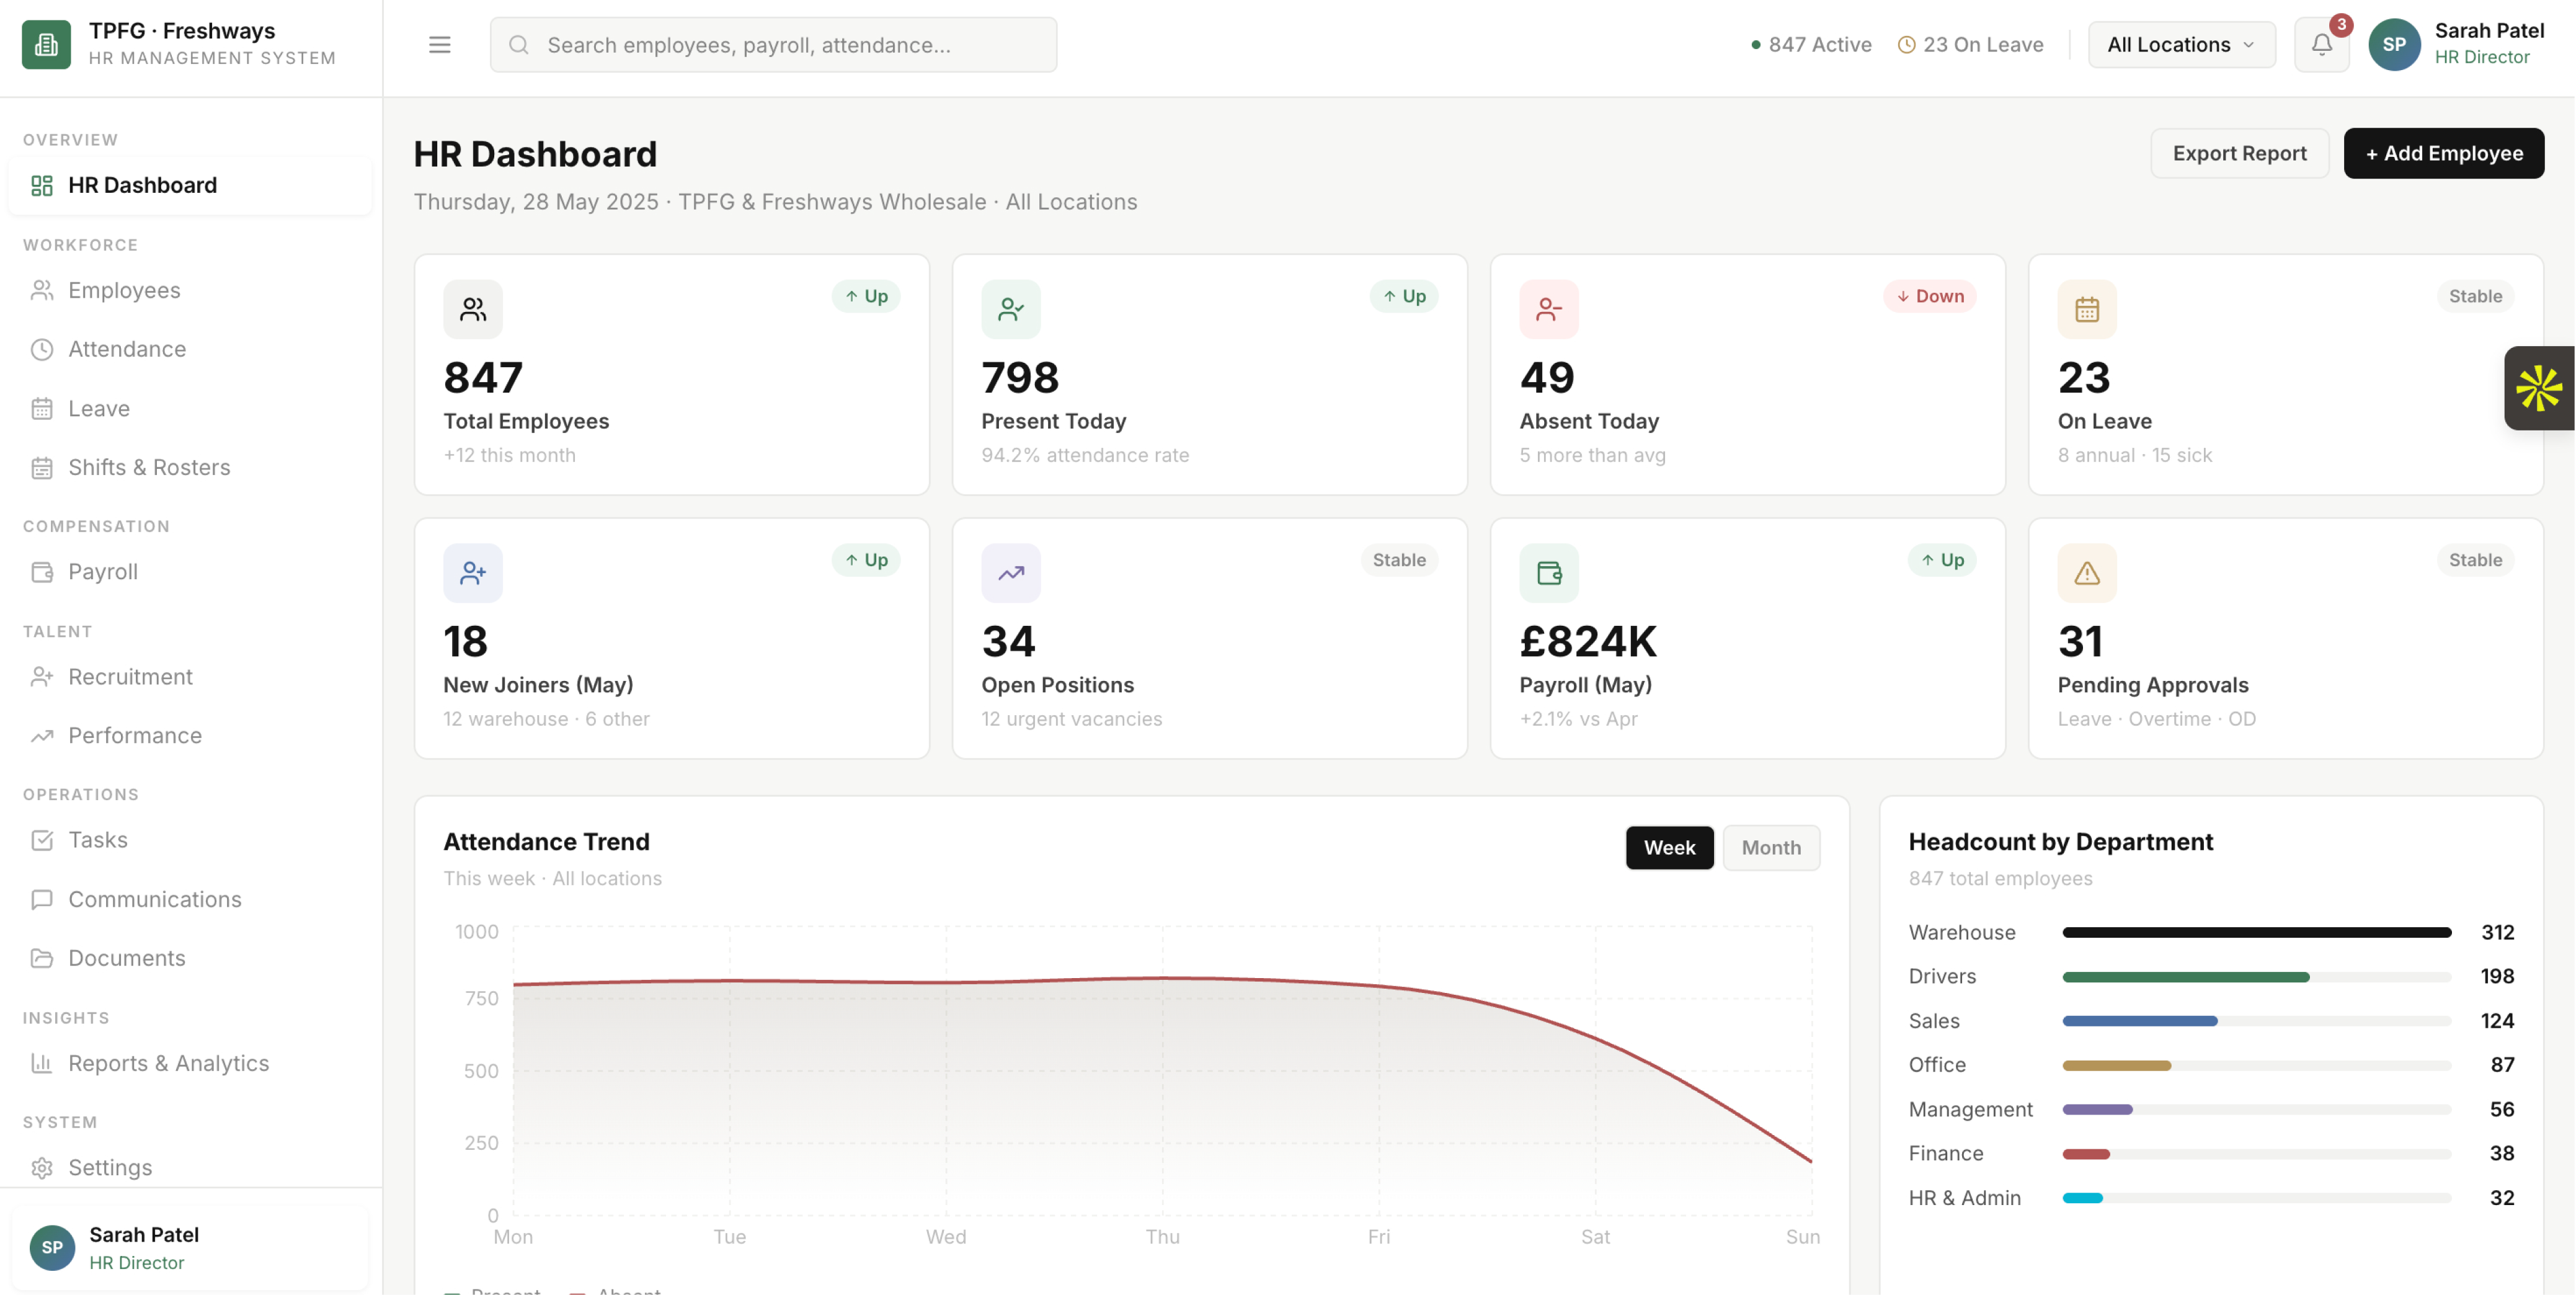Click the Total Employees people icon
This screenshot has width=2576, height=1295.
coord(473,309)
